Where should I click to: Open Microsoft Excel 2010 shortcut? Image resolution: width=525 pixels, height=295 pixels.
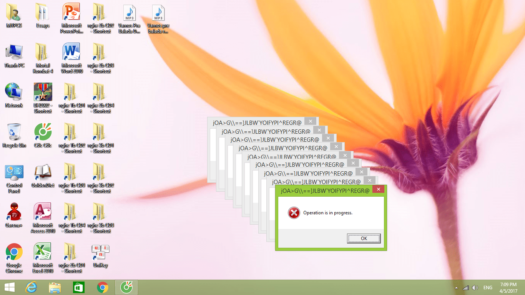43,253
